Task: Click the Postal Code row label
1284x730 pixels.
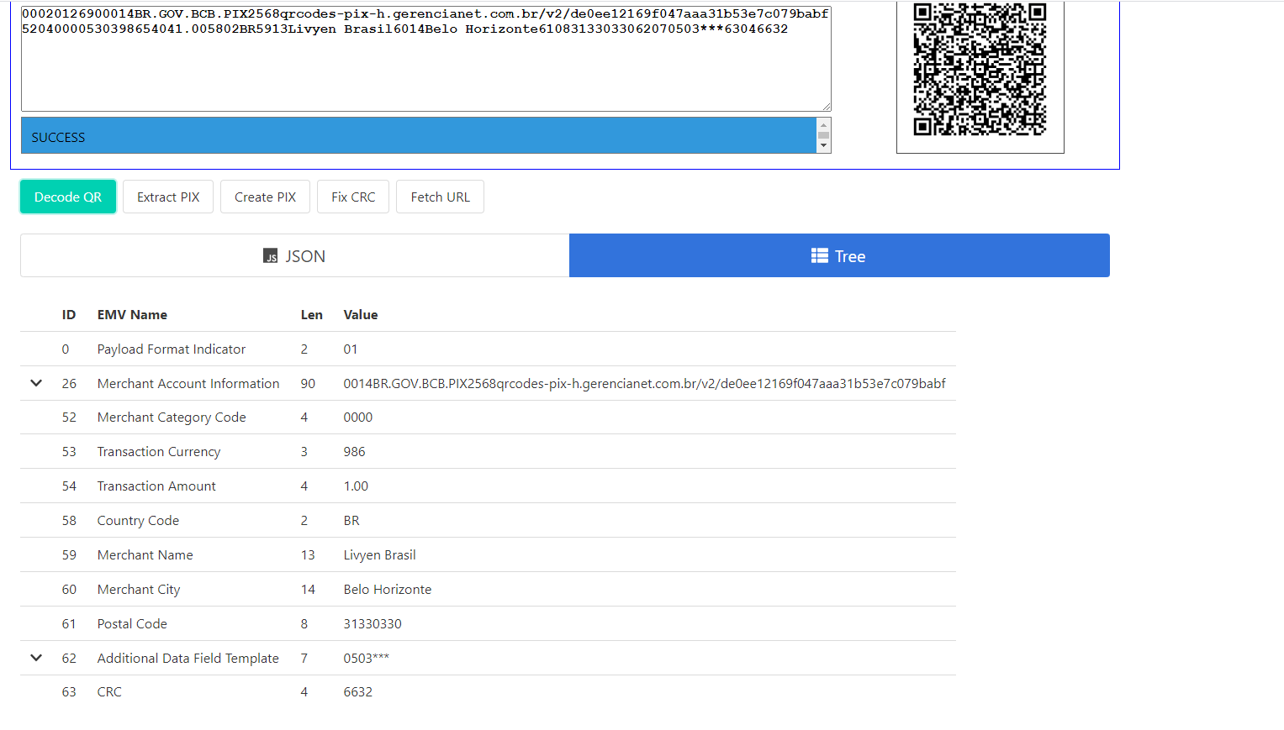Action: click(132, 624)
